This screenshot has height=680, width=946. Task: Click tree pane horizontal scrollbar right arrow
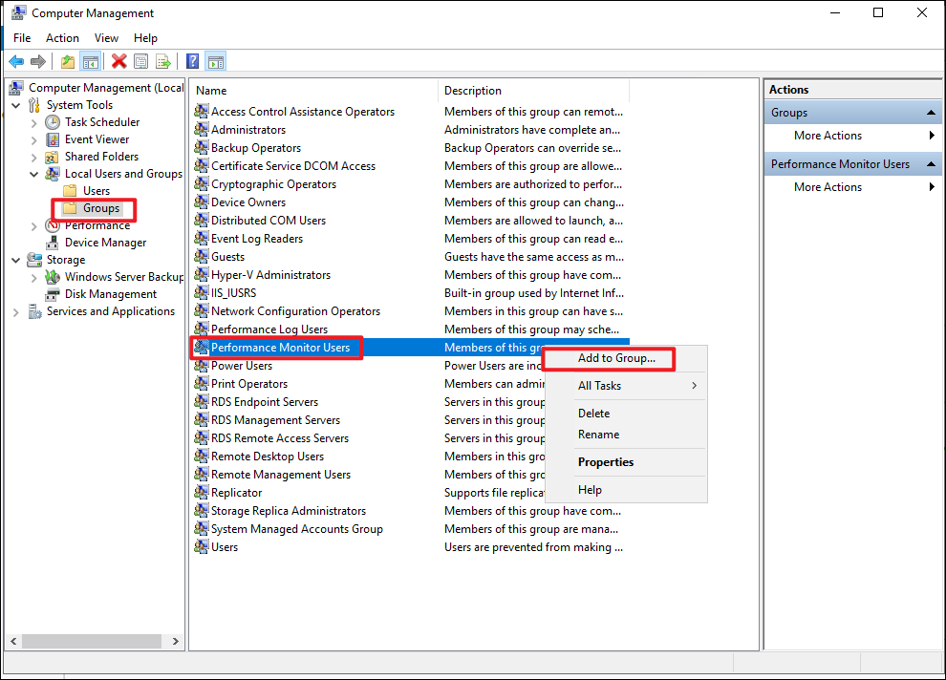(176, 642)
